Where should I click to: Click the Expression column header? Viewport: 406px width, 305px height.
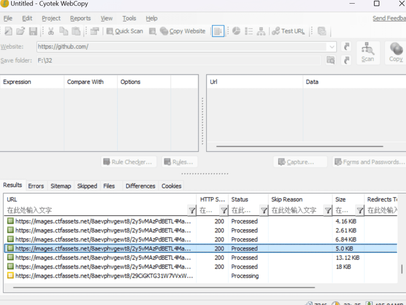[x=32, y=82]
